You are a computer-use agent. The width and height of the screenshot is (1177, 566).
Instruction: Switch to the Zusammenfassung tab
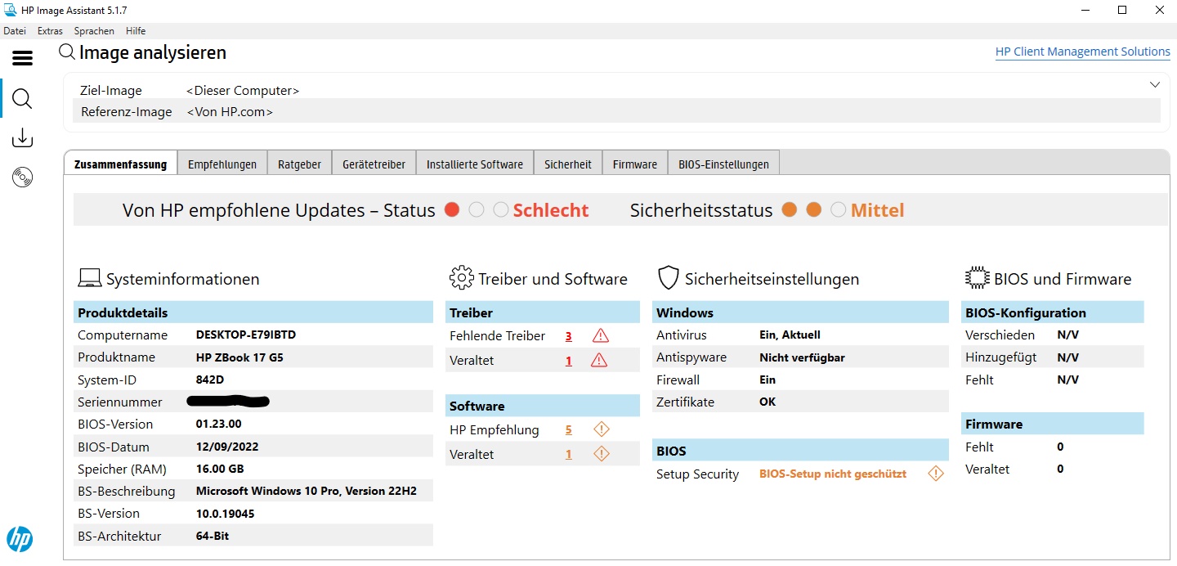120,164
